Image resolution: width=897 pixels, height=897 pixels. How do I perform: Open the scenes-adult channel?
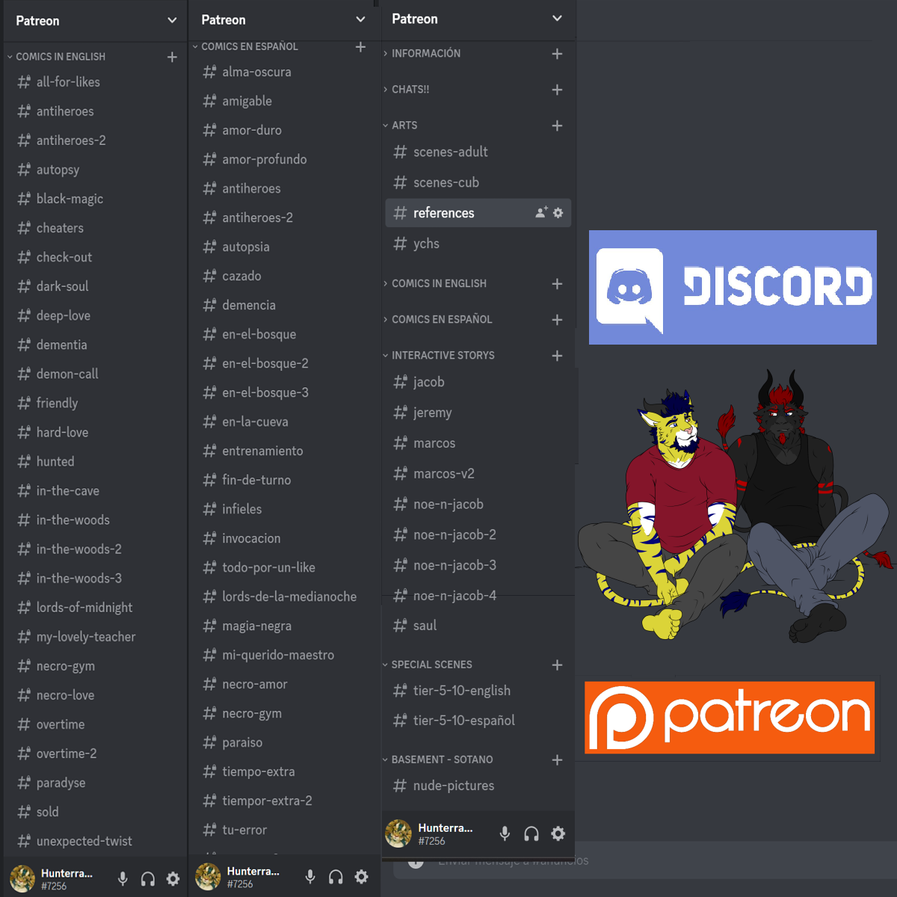click(478, 152)
